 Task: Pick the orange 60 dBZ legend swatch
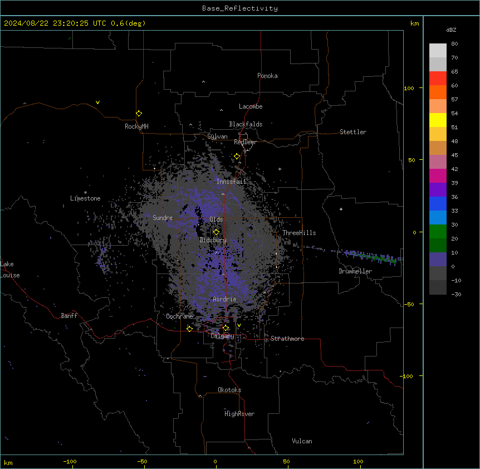pos(438,92)
